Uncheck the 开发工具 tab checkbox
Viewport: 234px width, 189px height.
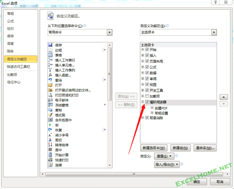pos(147,90)
